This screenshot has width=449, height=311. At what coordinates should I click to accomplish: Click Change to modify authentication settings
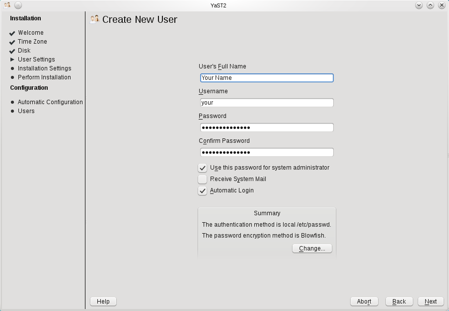[312, 248]
